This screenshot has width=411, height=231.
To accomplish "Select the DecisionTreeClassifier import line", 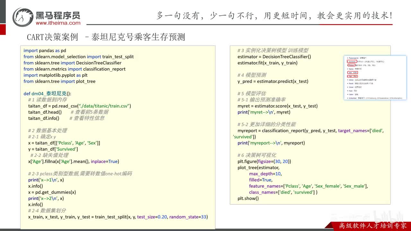I will (x=73, y=63).
